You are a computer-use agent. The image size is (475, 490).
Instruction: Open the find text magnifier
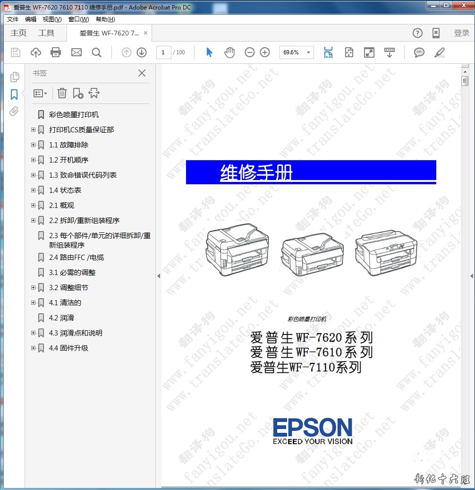click(96, 52)
